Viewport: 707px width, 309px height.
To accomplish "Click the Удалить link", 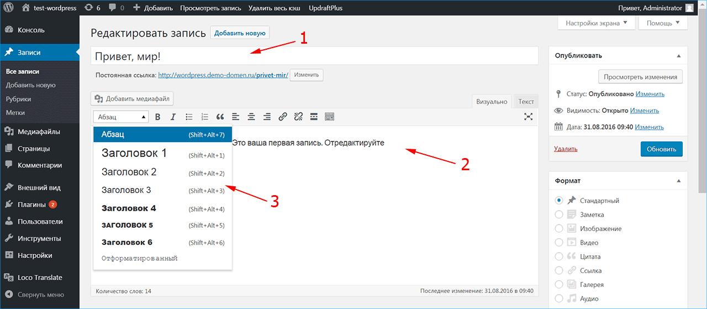I will 566,149.
